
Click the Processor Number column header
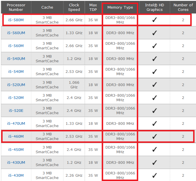tap(16, 7)
